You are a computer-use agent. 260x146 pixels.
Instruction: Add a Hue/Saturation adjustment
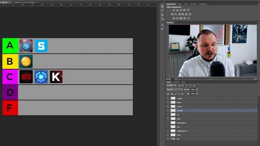click(x=172, y=15)
